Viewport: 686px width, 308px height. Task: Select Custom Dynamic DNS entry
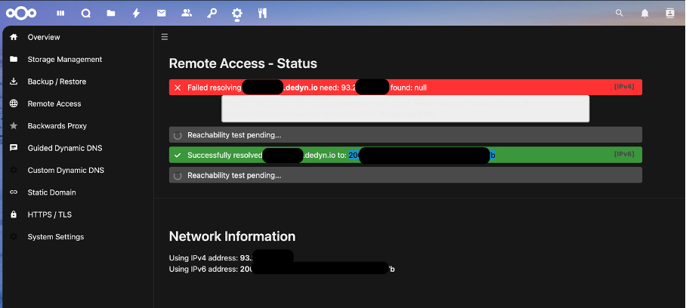(66, 170)
